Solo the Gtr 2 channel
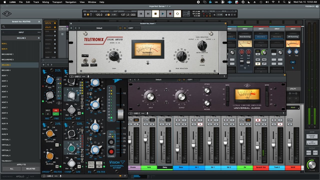 tap(226, 124)
